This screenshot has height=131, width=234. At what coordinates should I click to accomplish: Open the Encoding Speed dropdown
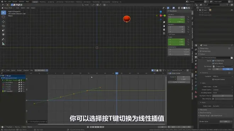coord(223,93)
